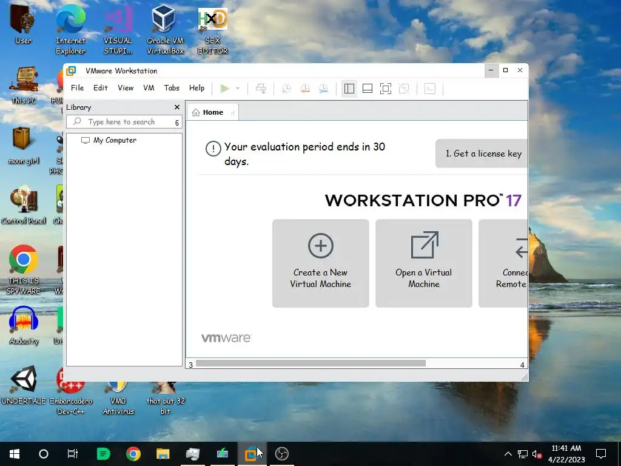Screen dimensions: 621x466
Task: Select the Home tab
Action: [213, 112]
